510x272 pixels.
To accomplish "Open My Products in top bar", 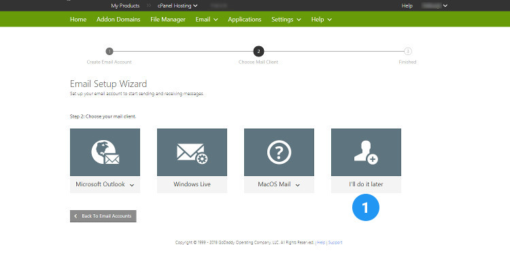I will pyautogui.click(x=125, y=5).
